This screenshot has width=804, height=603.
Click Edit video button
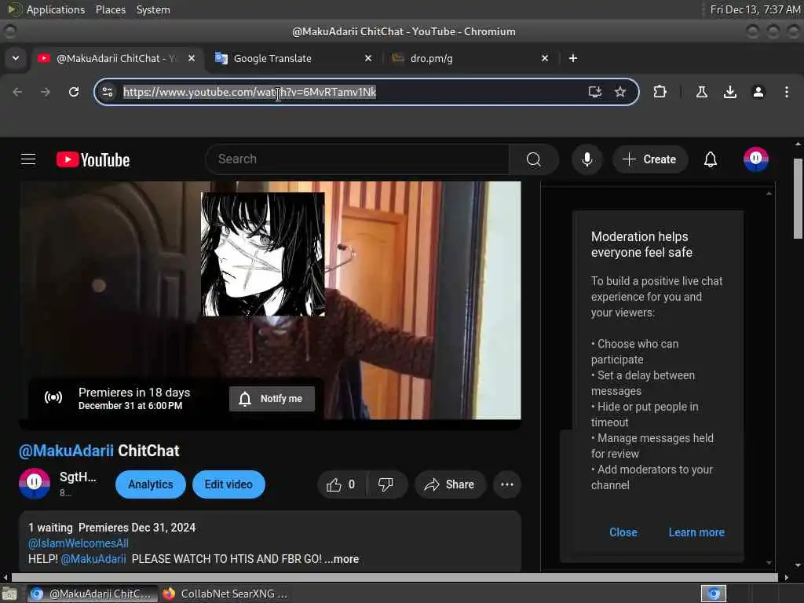[x=228, y=484]
